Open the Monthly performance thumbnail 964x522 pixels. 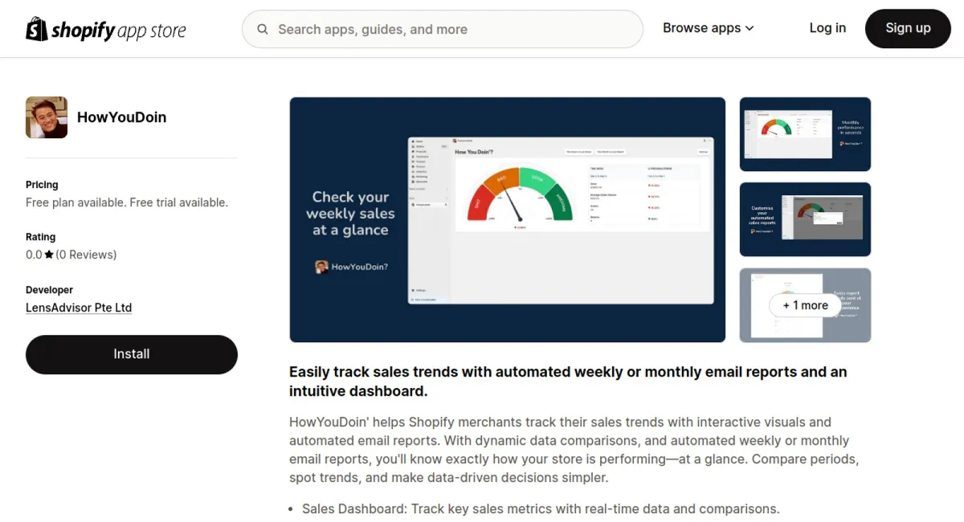point(805,134)
